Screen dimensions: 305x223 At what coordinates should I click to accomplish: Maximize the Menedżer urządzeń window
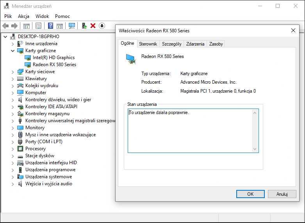pyautogui.click(x=278, y=6)
